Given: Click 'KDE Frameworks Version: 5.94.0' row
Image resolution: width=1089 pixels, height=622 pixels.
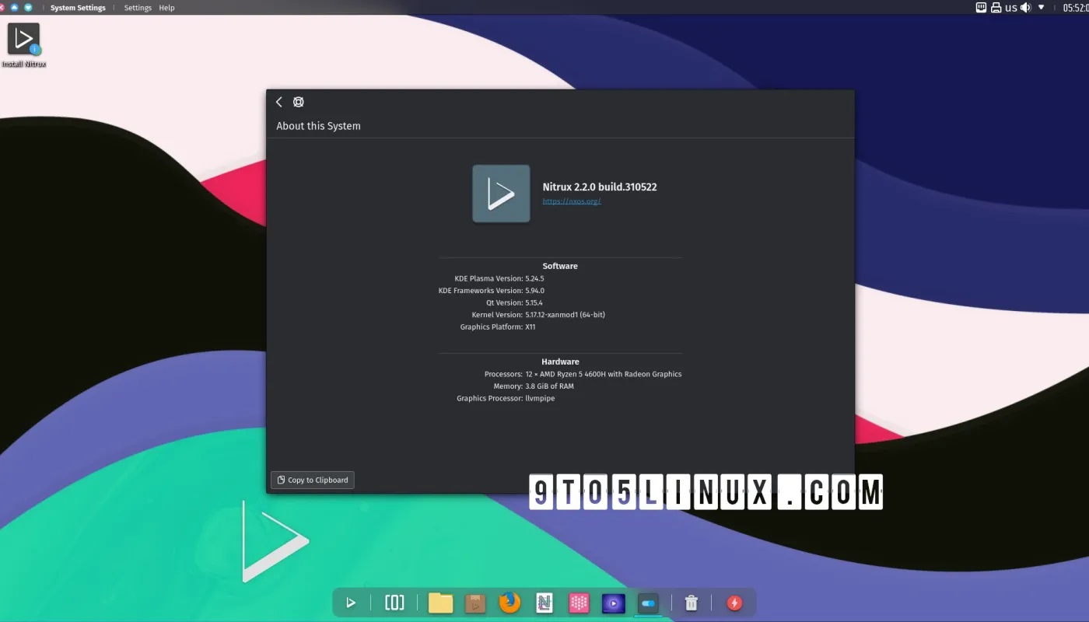Looking at the screenshot, I should [x=492, y=291].
